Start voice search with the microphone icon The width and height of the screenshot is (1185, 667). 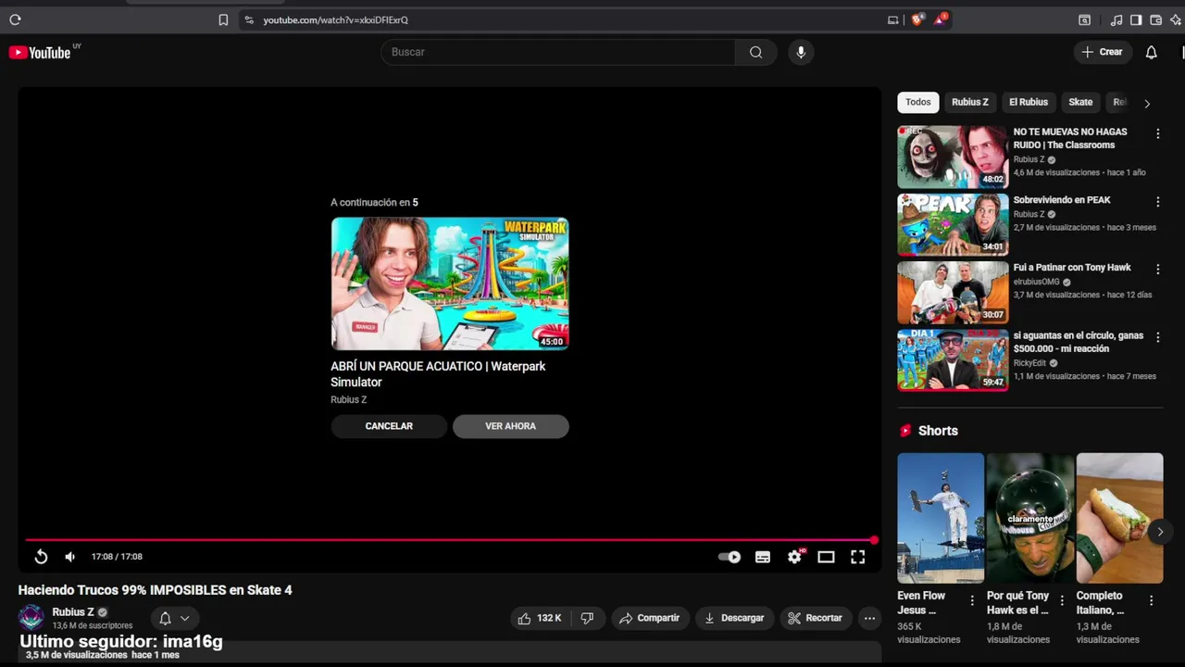coord(801,52)
